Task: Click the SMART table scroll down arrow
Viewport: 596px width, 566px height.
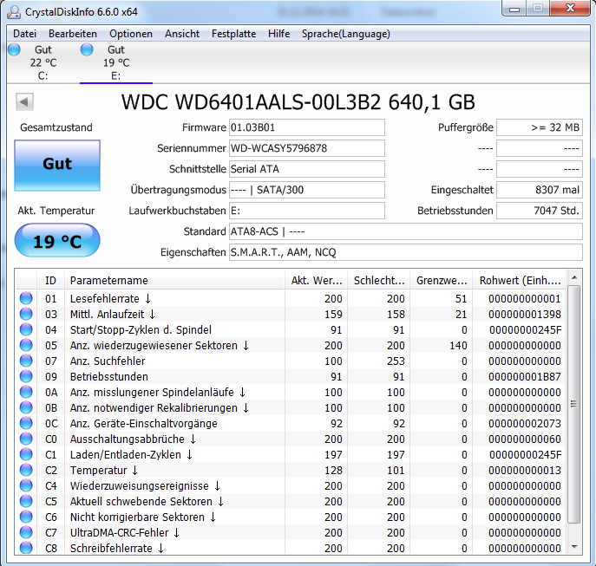Action: [574, 547]
